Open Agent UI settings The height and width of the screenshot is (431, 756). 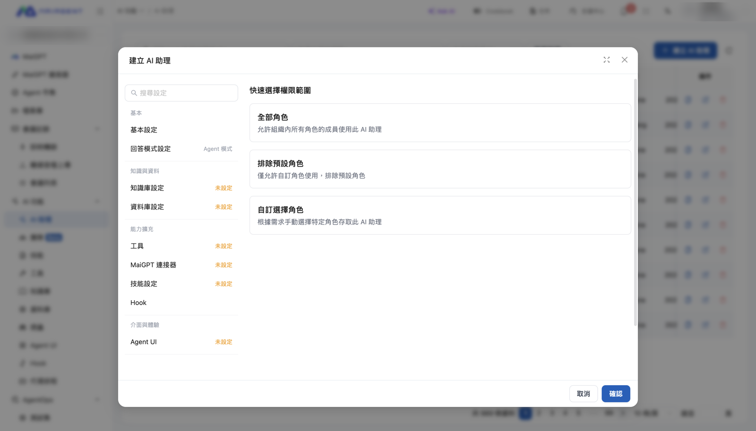[181, 342]
